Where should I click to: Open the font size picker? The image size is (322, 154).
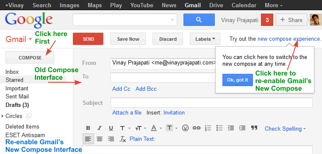pyautogui.click(x=141, y=128)
